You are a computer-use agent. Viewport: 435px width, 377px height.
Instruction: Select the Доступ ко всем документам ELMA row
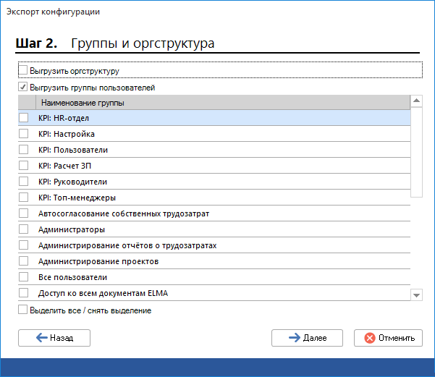tap(217, 293)
